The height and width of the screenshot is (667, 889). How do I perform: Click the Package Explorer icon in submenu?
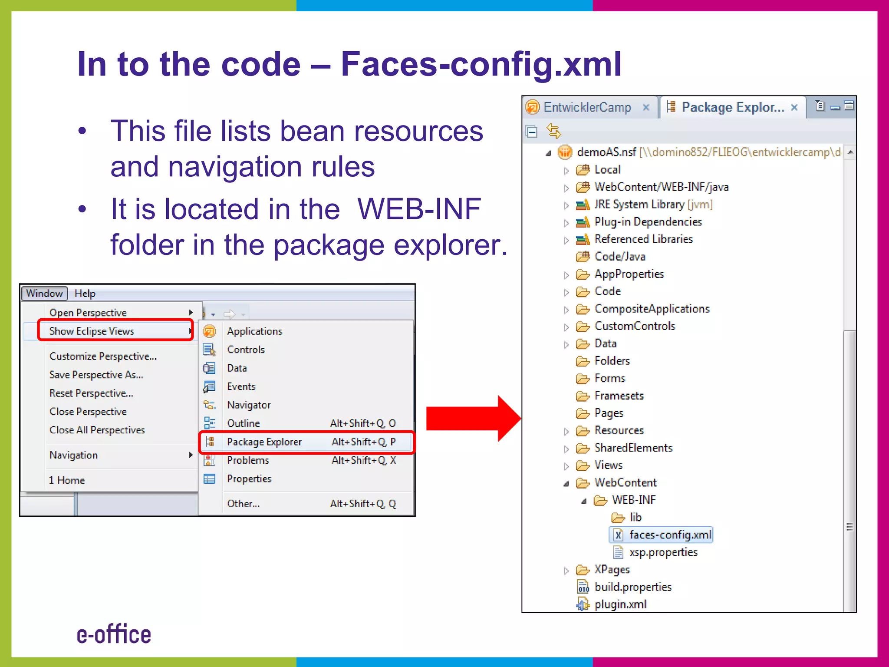210,442
